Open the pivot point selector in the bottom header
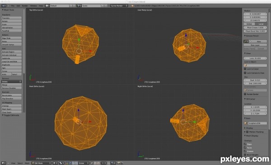The image size is (271, 165). click(61, 163)
